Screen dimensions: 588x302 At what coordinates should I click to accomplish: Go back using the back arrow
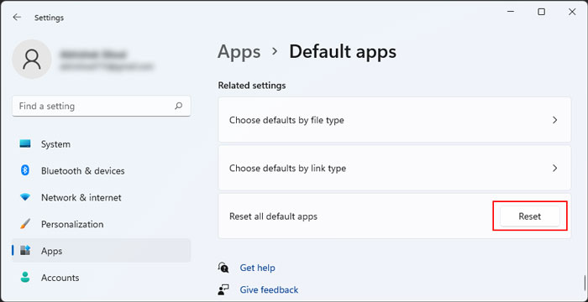point(17,18)
